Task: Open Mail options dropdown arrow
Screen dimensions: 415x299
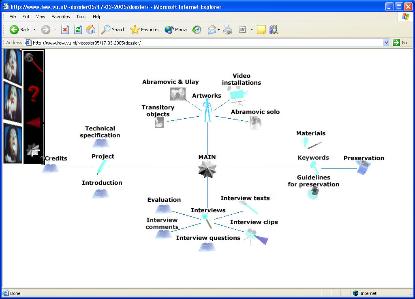Action: pyautogui.click(x=218, y=30)
